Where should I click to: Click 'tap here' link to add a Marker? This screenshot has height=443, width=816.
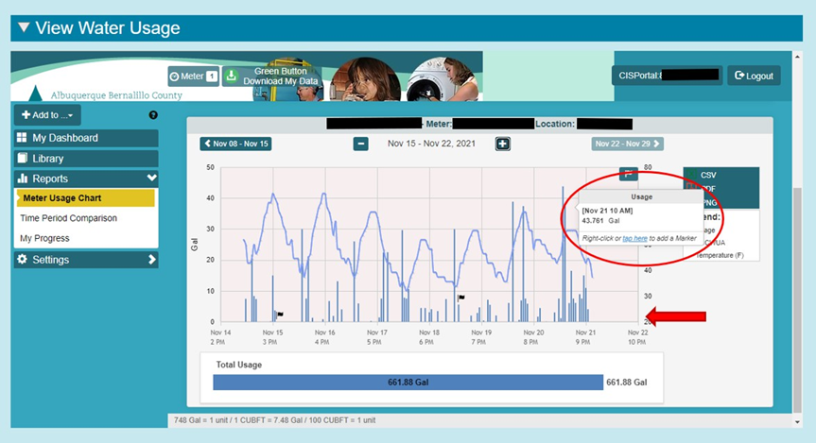635,239
